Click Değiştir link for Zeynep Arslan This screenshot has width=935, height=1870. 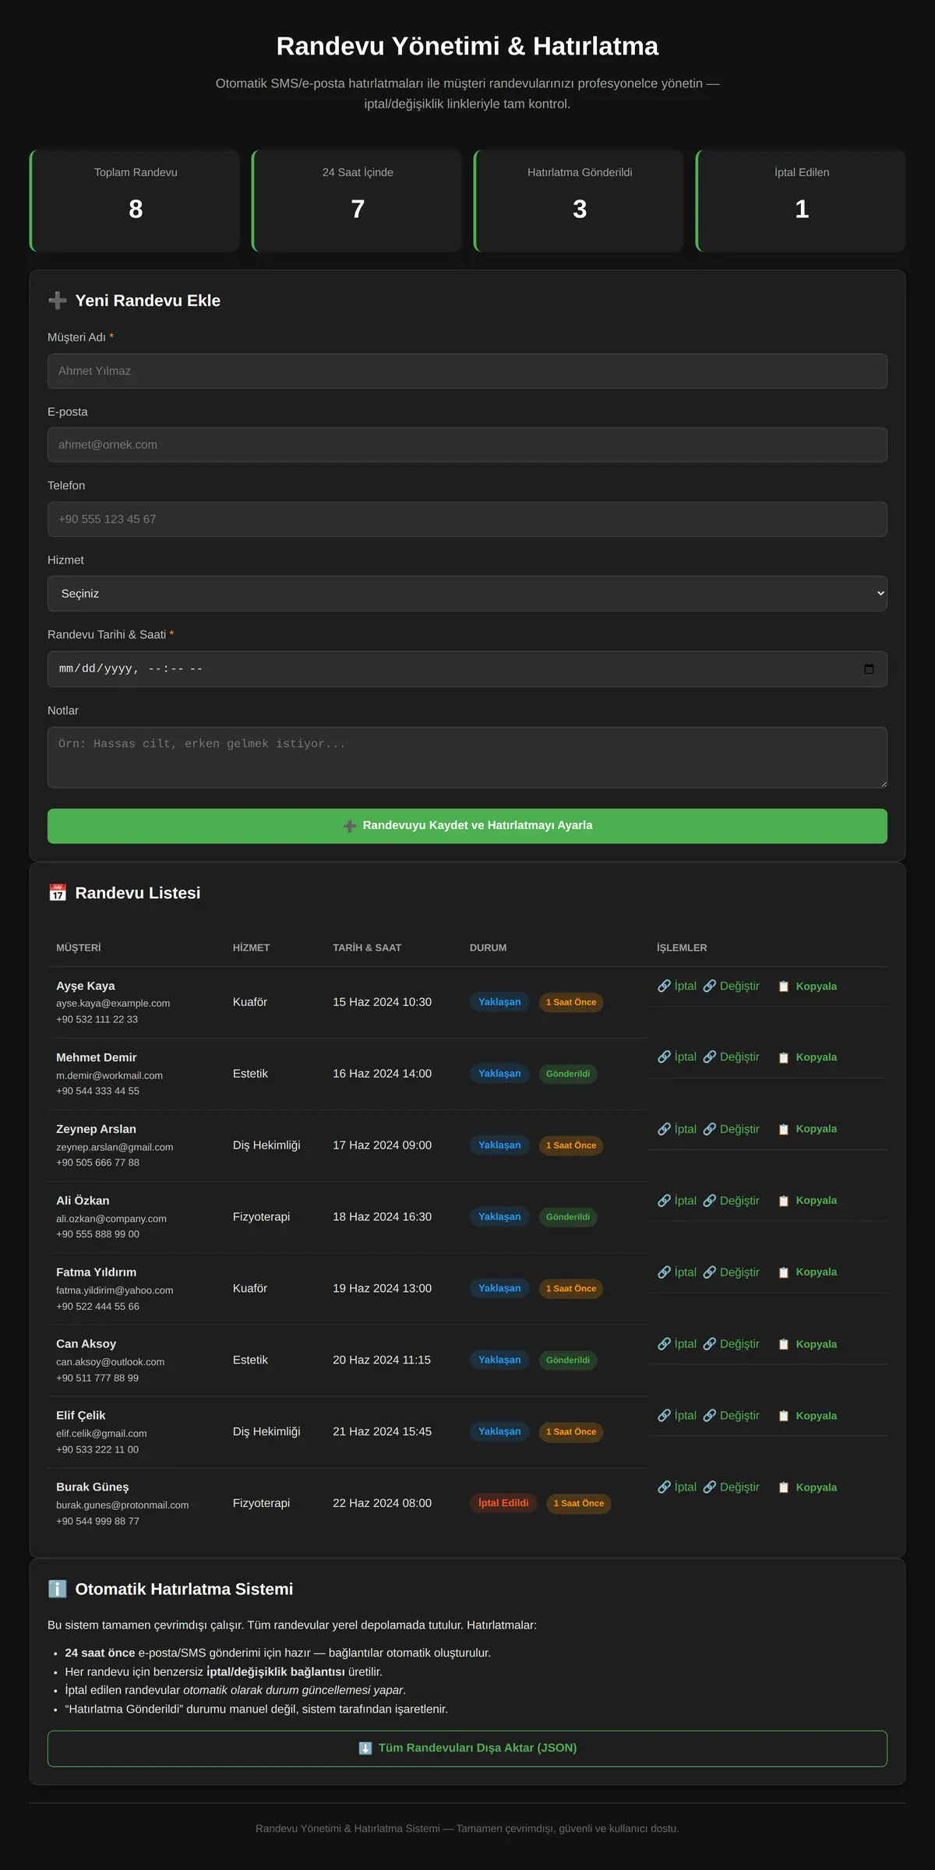732,1129
